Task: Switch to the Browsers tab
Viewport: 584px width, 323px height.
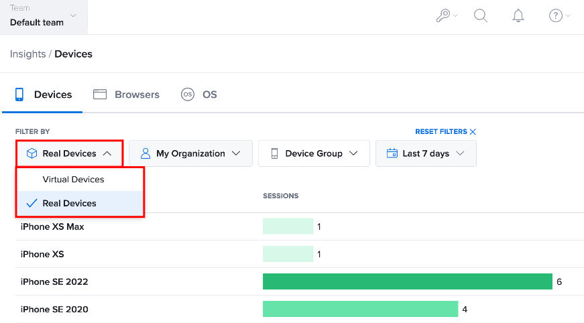Action: coord(126,94)
